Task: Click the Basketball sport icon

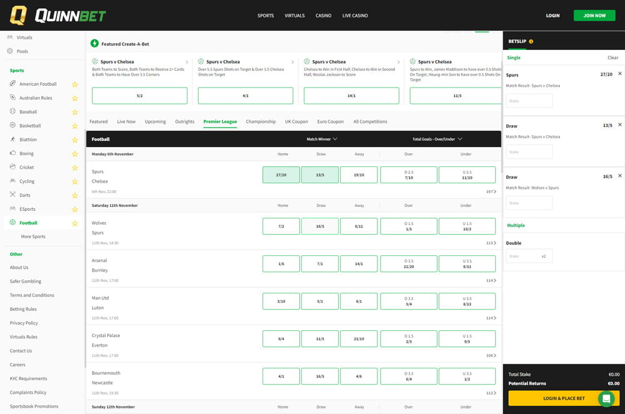Action: pos(12,125)
